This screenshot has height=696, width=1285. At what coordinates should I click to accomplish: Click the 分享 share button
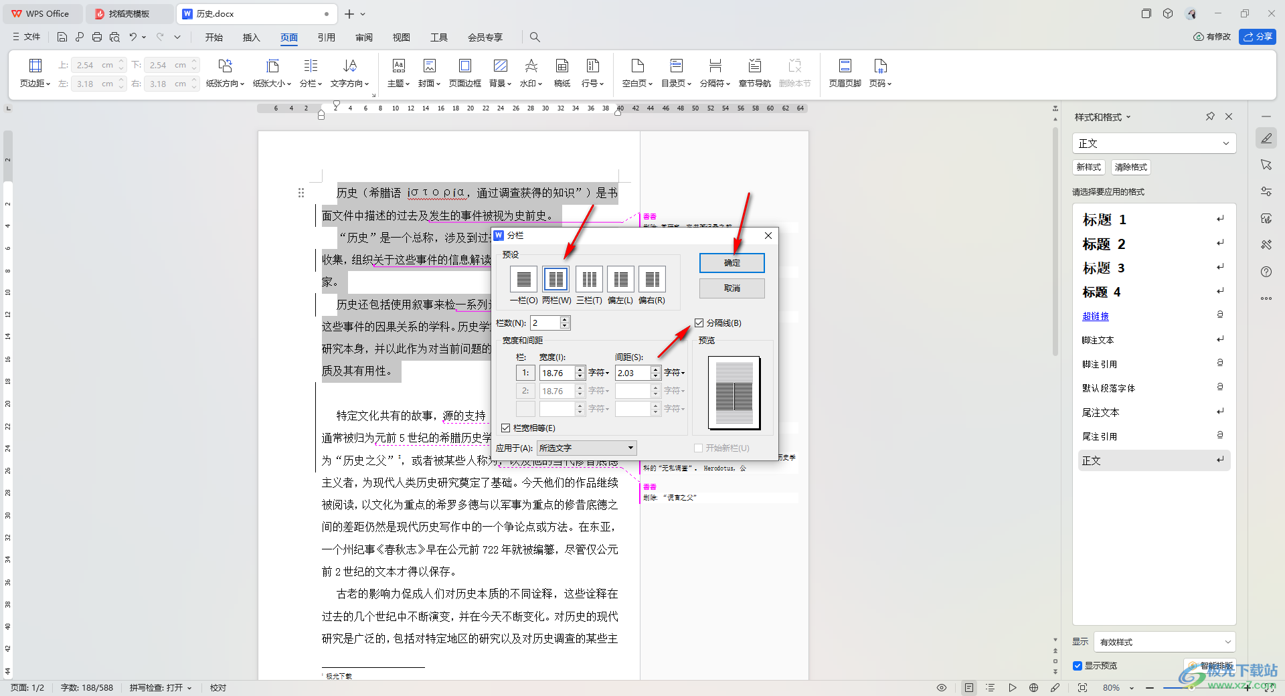pos(1258,37)
